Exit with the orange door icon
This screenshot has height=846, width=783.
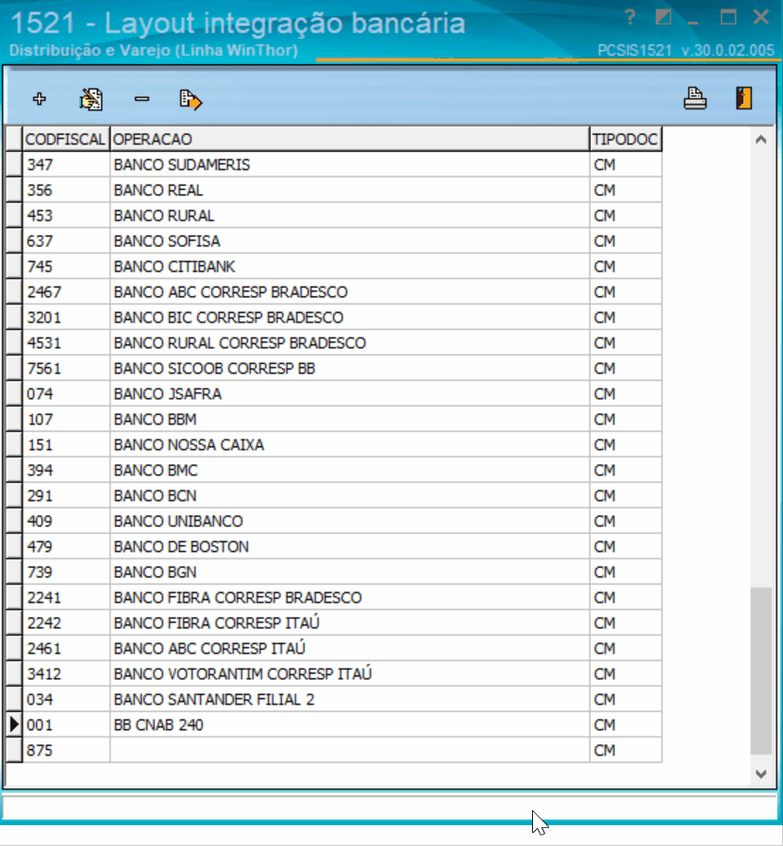744,98
